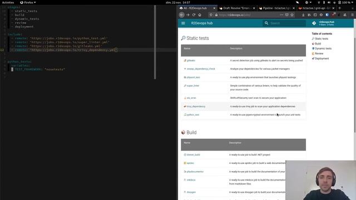The height and width of the screenshot is (200, 356).
Task: Open the dotnet_build job link
Action: 193,154
